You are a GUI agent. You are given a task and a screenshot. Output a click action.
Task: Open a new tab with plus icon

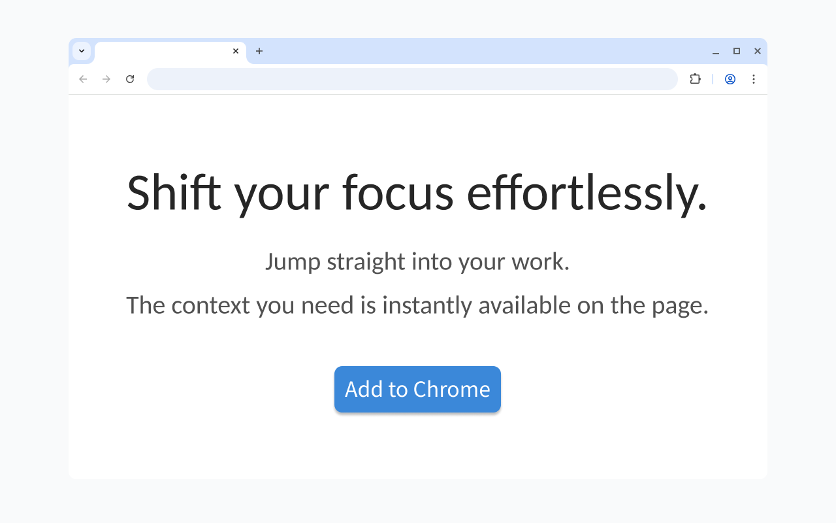pyautogui.click(x=259, y=51)
